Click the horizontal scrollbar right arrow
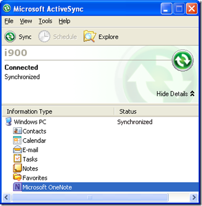 [x=194, y=197]
